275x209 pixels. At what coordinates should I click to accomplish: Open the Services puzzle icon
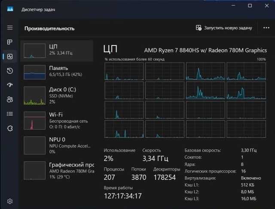pos(10,128)
